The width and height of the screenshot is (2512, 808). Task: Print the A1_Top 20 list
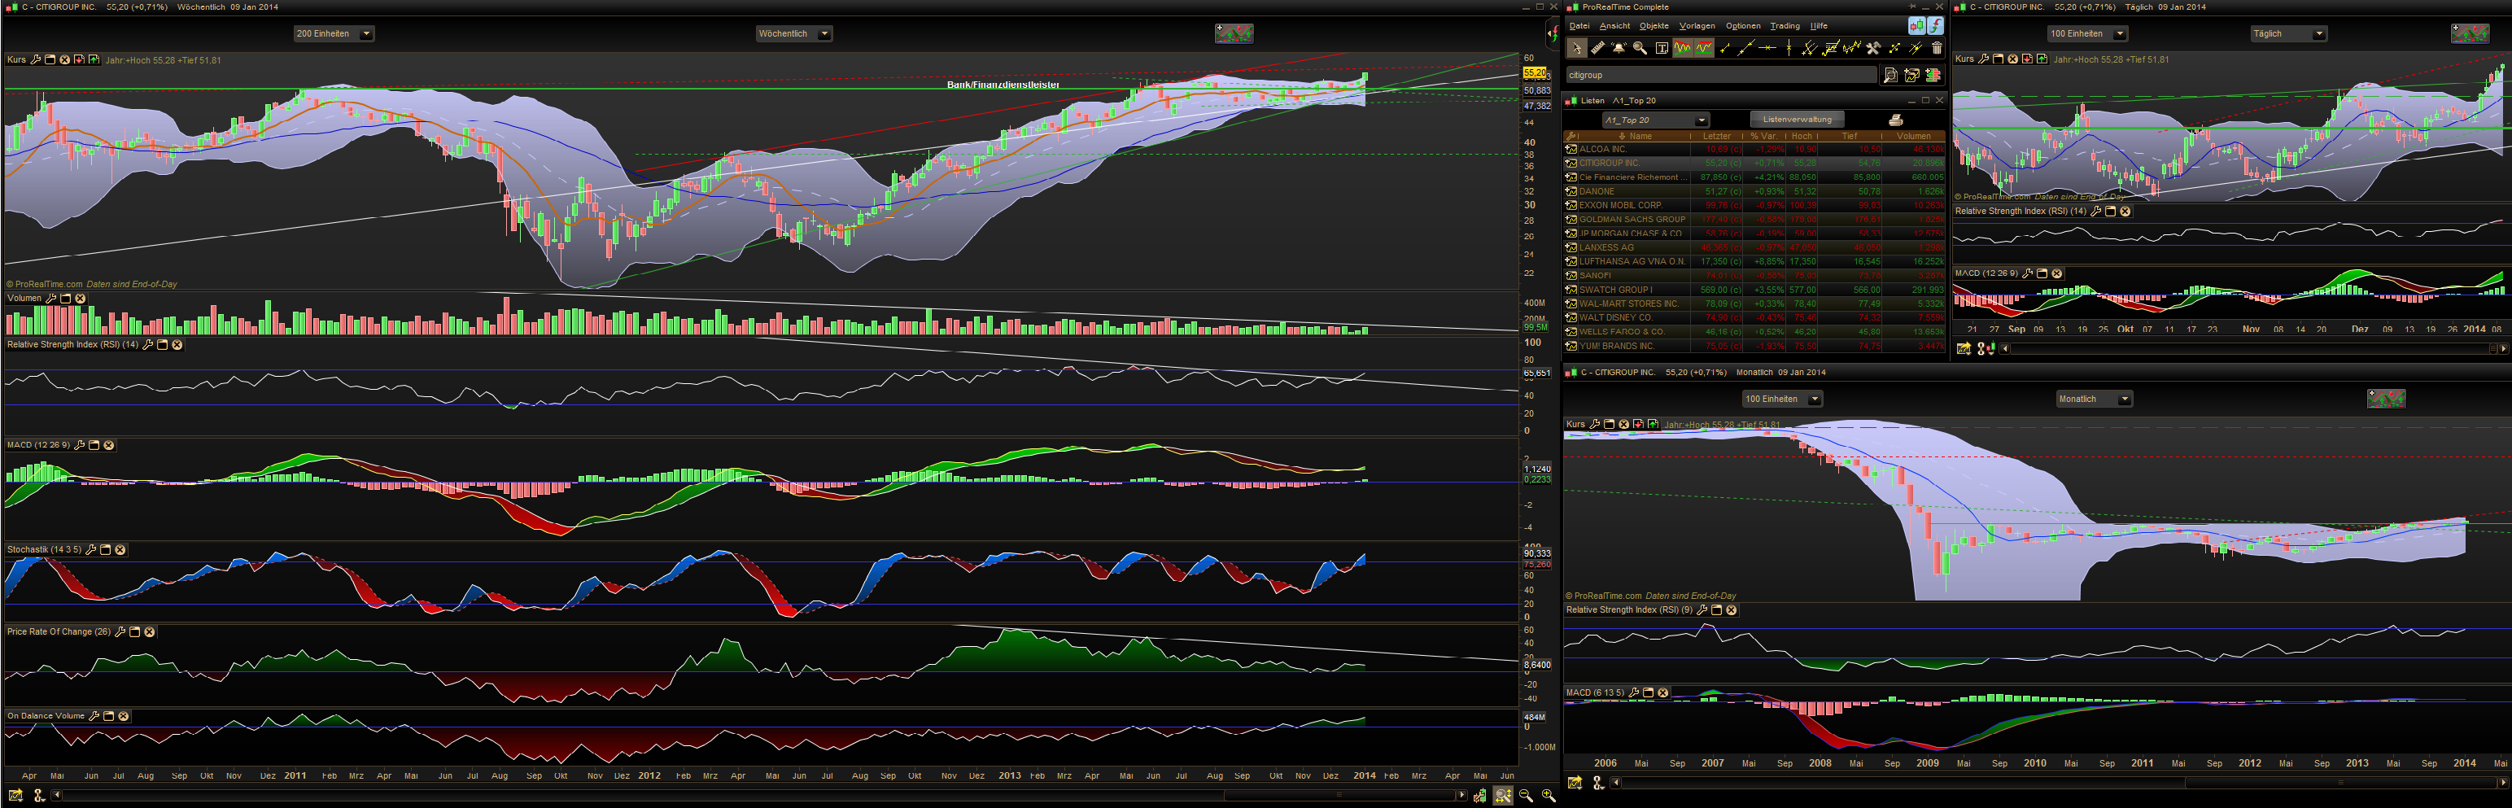pos(1896,120)
